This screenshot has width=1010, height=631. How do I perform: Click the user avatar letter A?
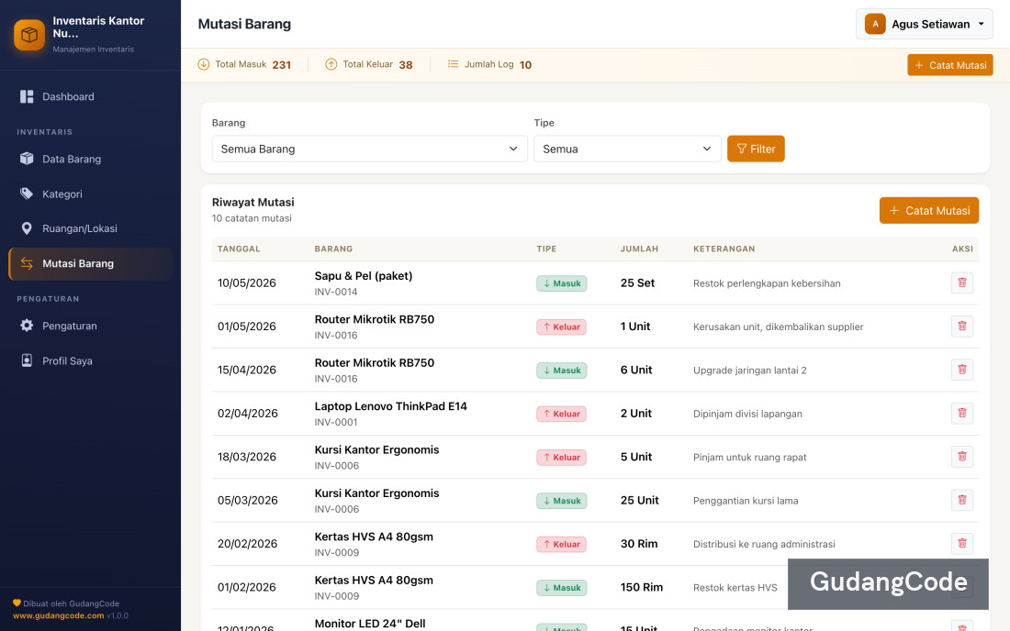click(875, 24)
